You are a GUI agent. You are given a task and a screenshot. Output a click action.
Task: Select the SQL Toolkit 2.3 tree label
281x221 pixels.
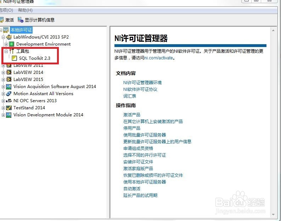point(35,58)
